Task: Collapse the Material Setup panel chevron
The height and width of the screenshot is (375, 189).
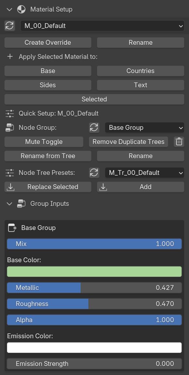Action: [x=9, y=10]
